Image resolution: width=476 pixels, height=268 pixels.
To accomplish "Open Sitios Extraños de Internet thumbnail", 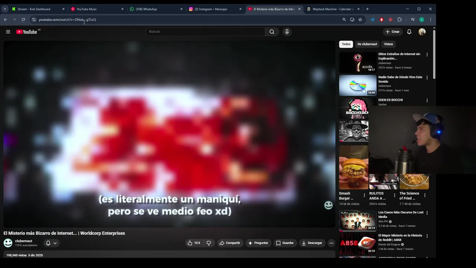I will 358,62.
